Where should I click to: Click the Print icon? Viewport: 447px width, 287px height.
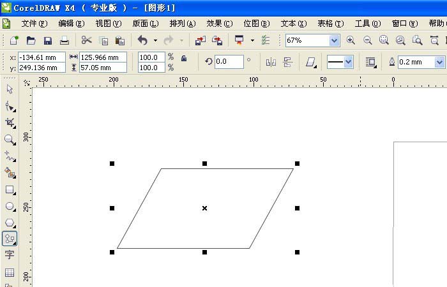point(64,40)
